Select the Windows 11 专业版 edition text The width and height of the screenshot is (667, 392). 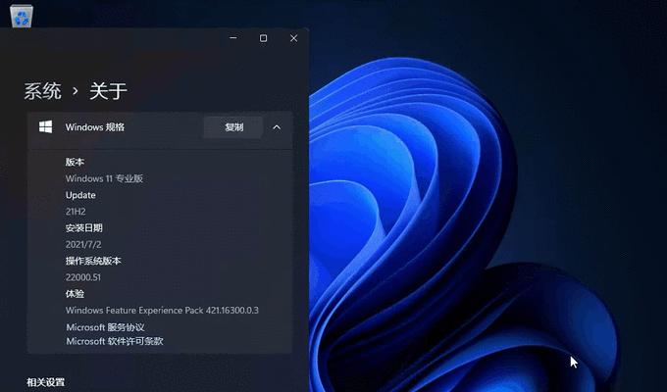(x=104, y=178)
